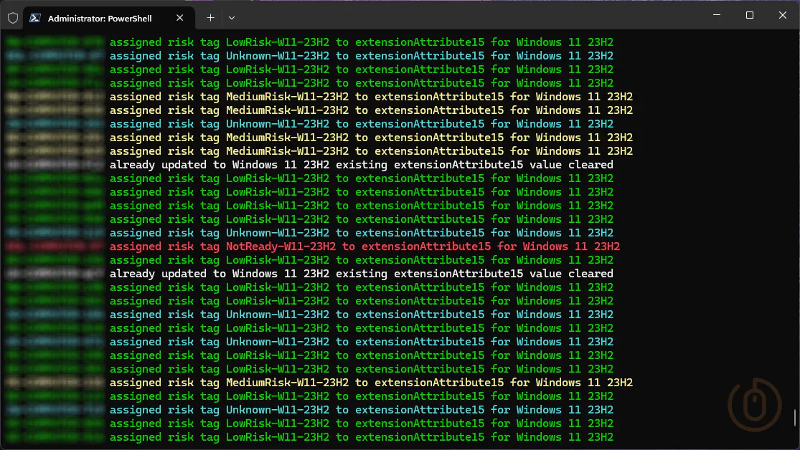Click extensionAttribute15 in the red NotReady line
This screenshot has width=800, height=450.
pyautogui.click(x=426, y=246)
